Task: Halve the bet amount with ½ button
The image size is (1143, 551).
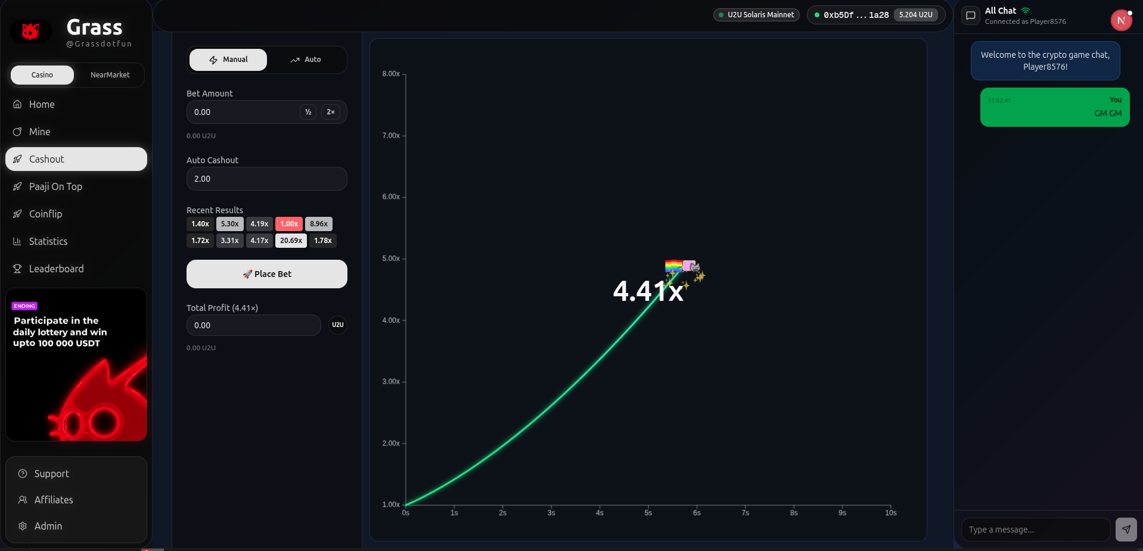Action: [308, 112]
